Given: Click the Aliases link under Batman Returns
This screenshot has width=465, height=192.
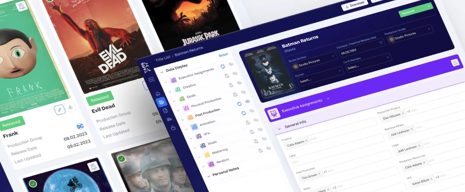Looking at the screenshot, I should (290, 51).
